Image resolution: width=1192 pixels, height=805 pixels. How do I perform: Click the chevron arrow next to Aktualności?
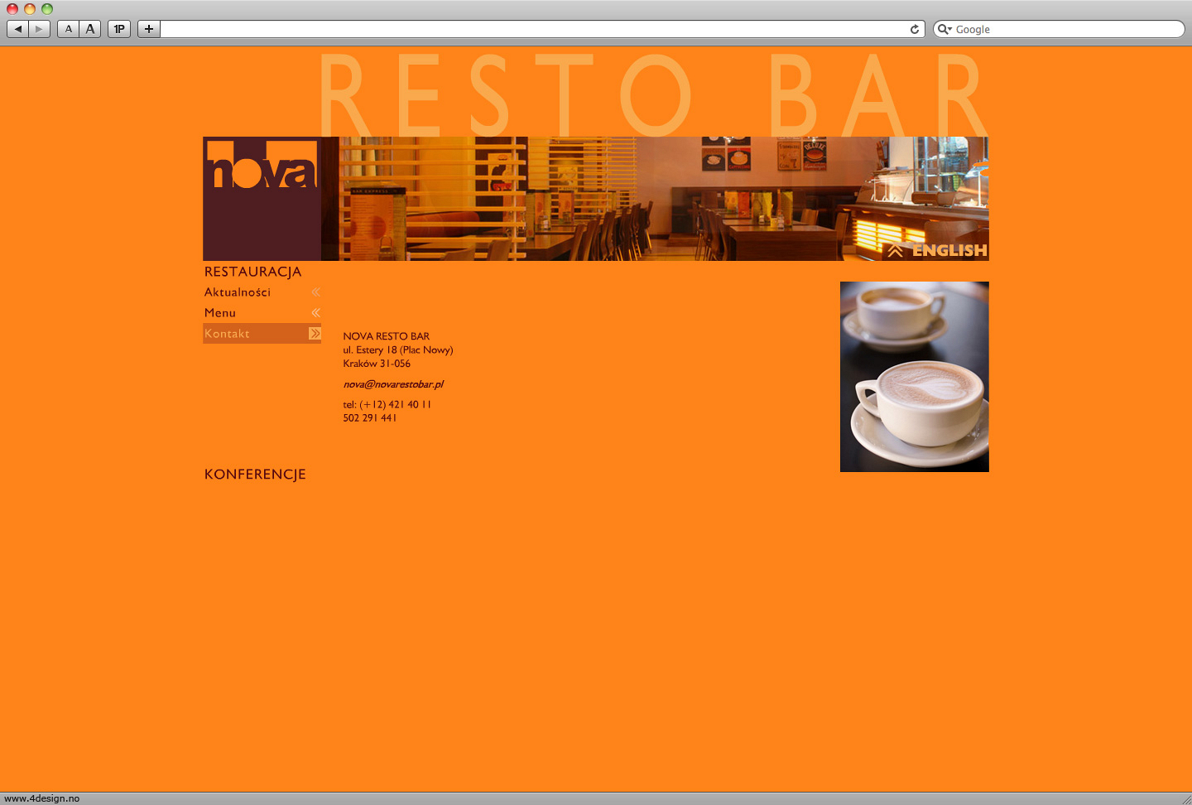coord(315,292)
